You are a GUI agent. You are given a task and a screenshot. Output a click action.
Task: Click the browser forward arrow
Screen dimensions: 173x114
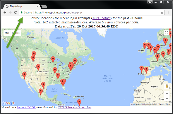coord(10,13)
